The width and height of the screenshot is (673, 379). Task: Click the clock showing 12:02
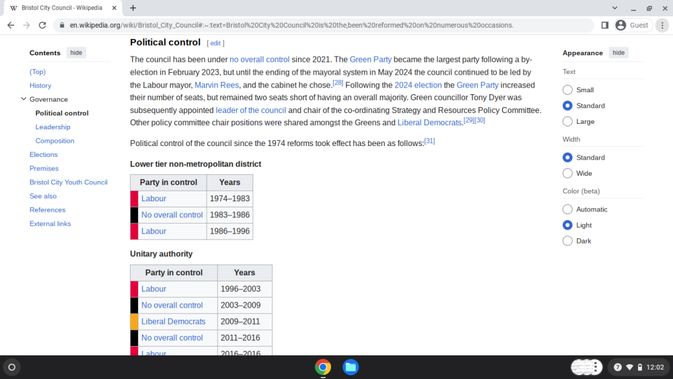pos(655,367)
